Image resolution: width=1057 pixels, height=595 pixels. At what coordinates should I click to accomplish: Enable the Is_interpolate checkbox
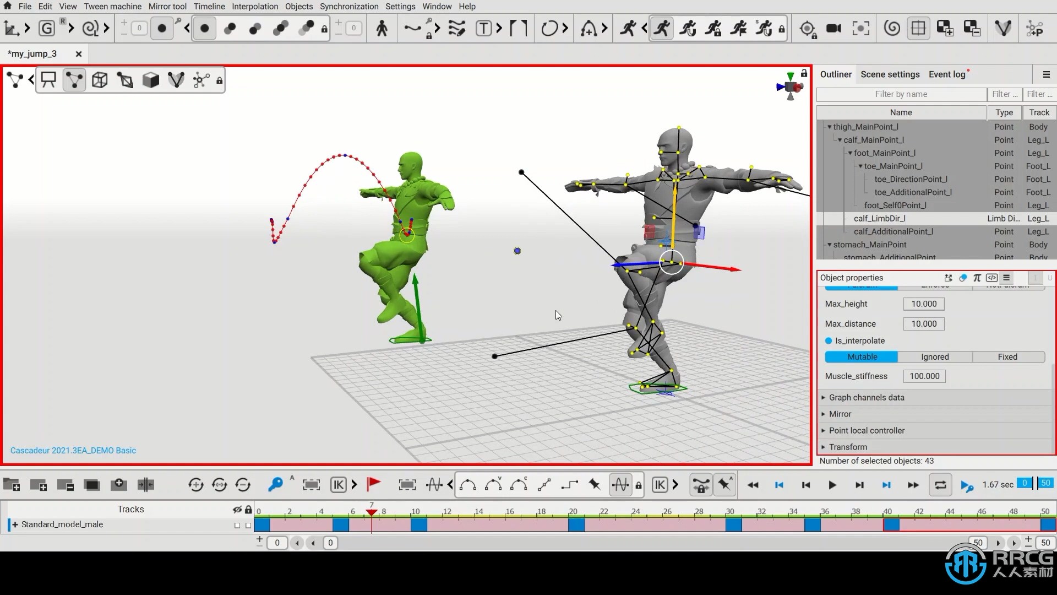(829, 340)
